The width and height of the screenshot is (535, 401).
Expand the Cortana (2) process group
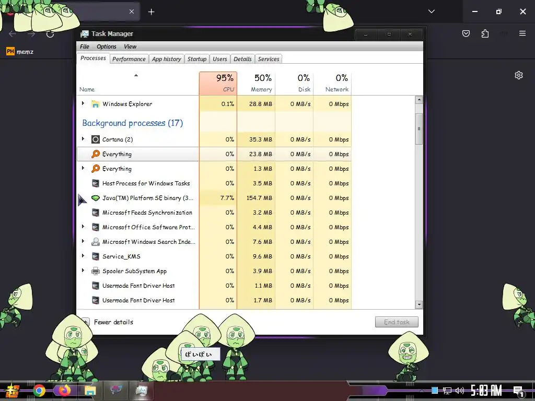click(x=83, y=139)
